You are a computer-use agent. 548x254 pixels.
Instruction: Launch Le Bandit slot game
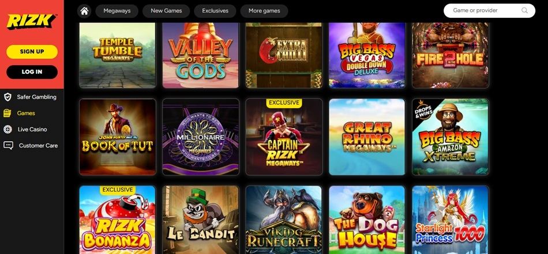201,220
